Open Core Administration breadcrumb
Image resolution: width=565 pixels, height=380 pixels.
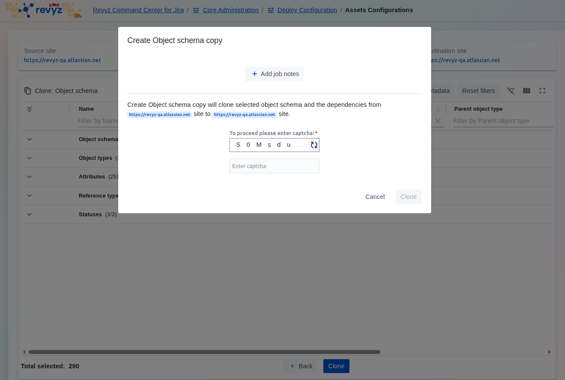click(230, 10)
